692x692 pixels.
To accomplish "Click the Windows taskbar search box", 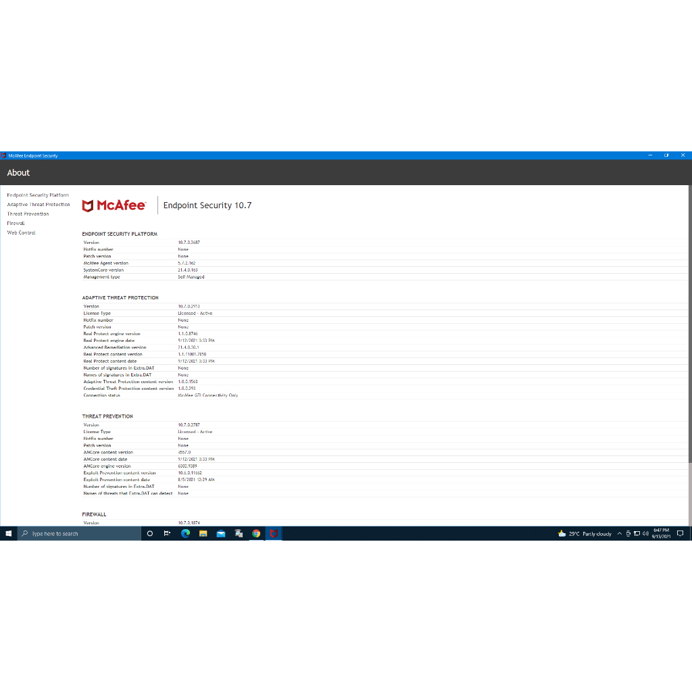I will pos(78,533).
